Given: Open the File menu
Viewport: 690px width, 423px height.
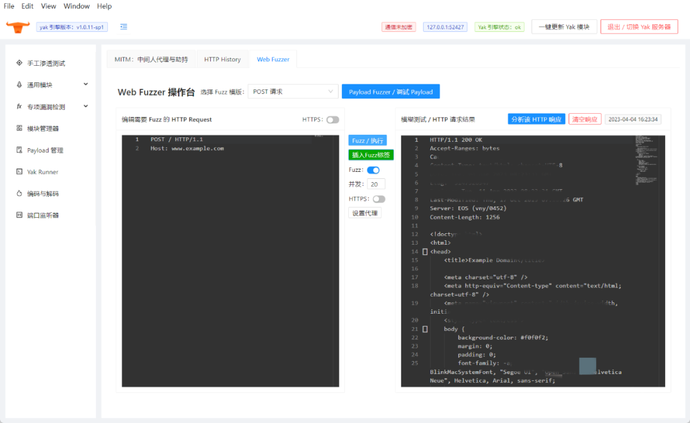Looking at the screenshot, I should pos(9,6).
